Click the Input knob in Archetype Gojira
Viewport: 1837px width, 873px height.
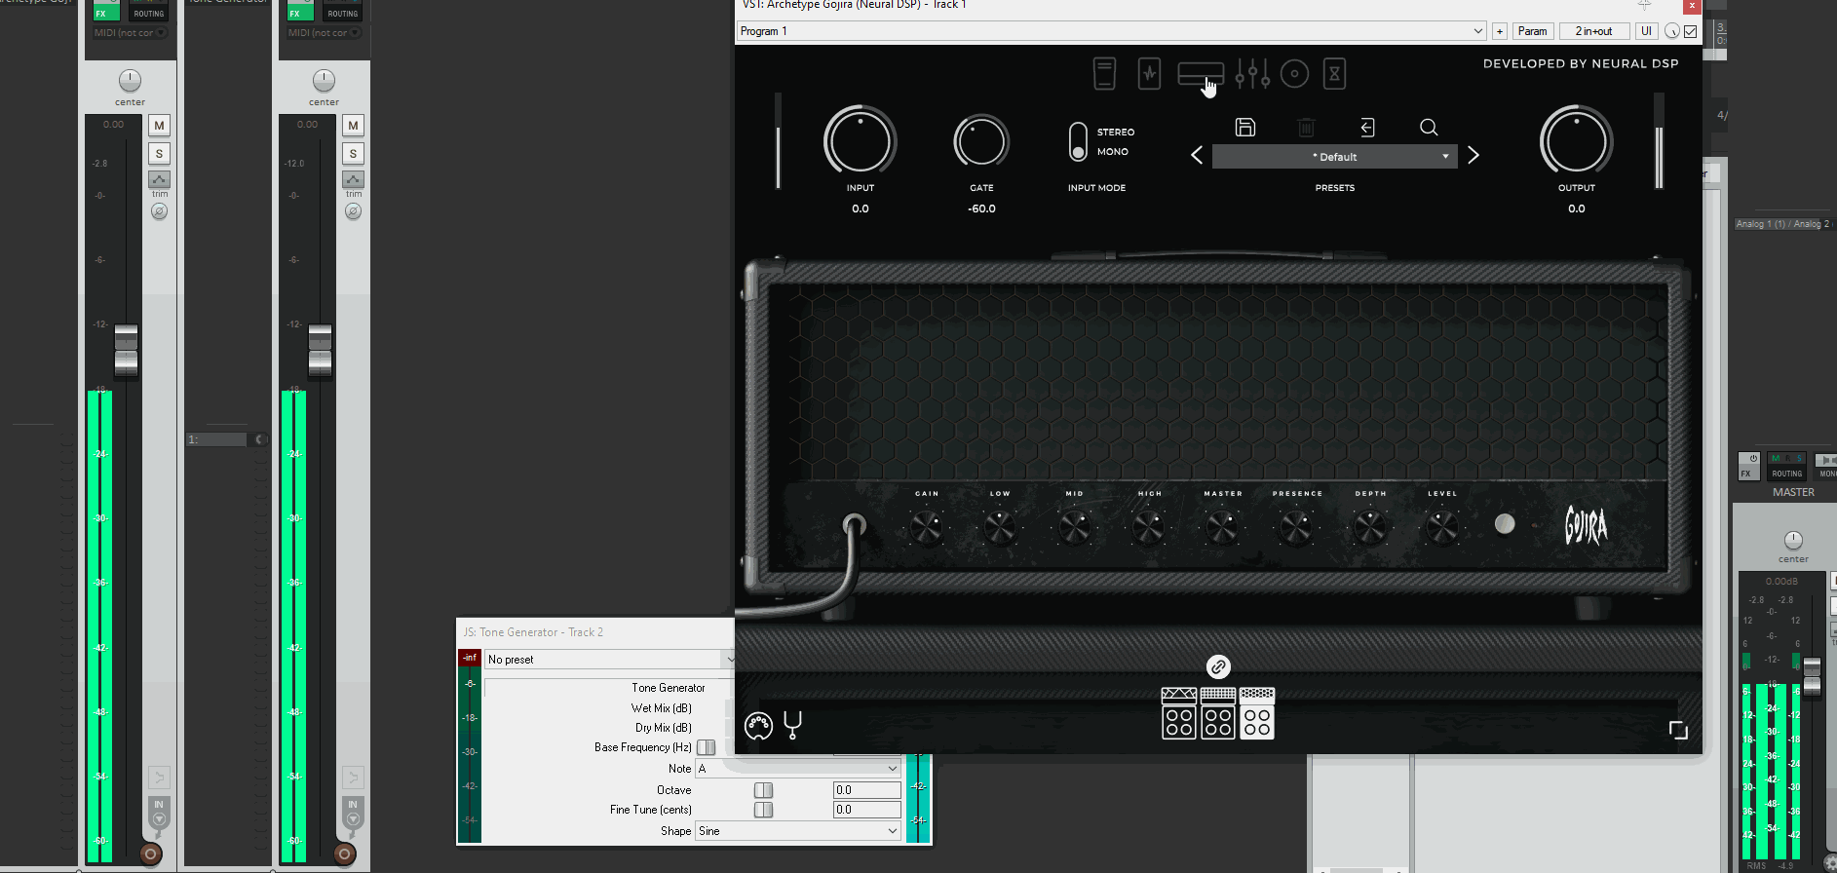click(x=861, y=141)
